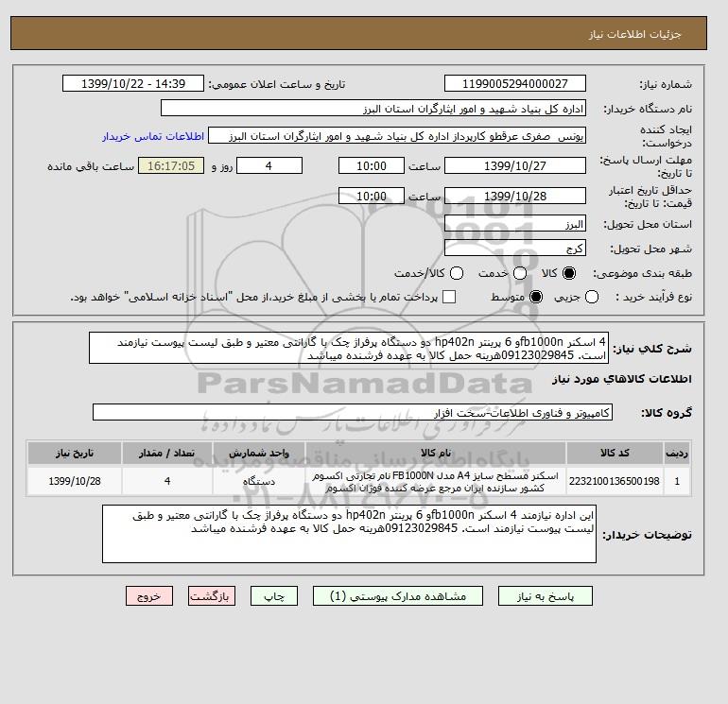Click the response deadline date 1399/10/27
The width and height of the screenshot is (728, 704).
(515, 165)
